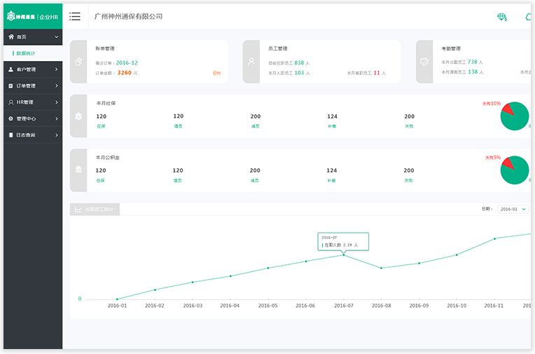Click the 2016-08 data point on chart
Viewport: 535px width, 354px height.
point(381,268)
